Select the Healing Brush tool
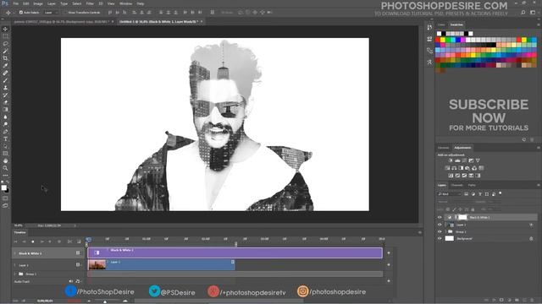The width and height of the screenshot is (542, 304). point(5,73)
